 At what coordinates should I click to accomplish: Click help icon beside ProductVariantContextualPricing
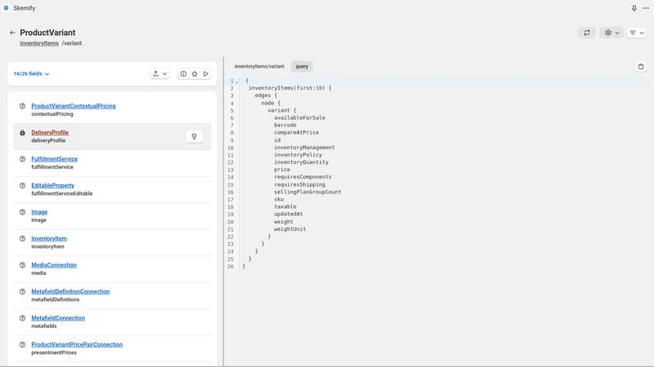(x=23, y=106)
